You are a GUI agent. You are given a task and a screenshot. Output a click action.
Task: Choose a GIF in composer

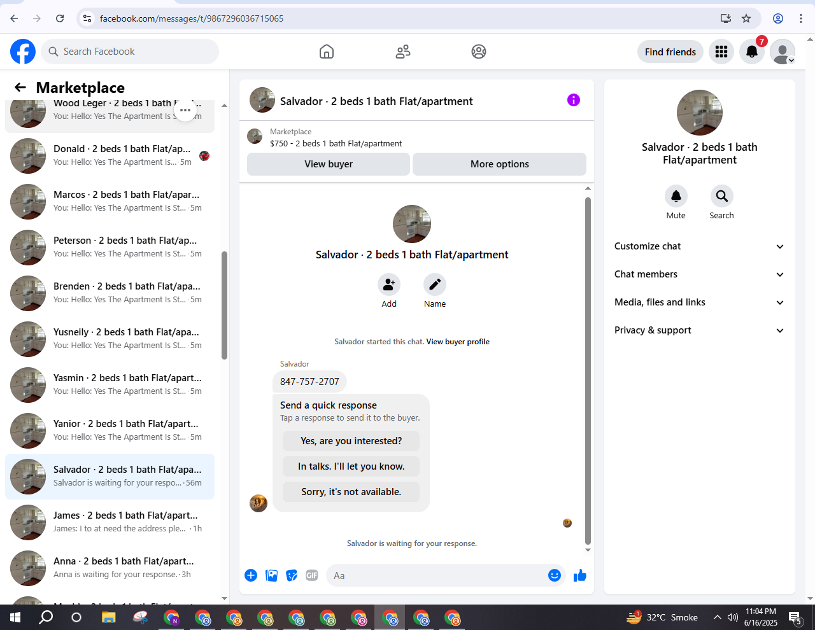(312, 575)
